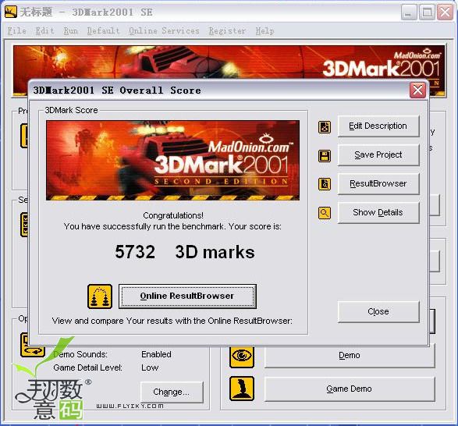Screen dimensions: 458x426
Task: Click the joystick Game Demo icon
Action: coord(242,389)
